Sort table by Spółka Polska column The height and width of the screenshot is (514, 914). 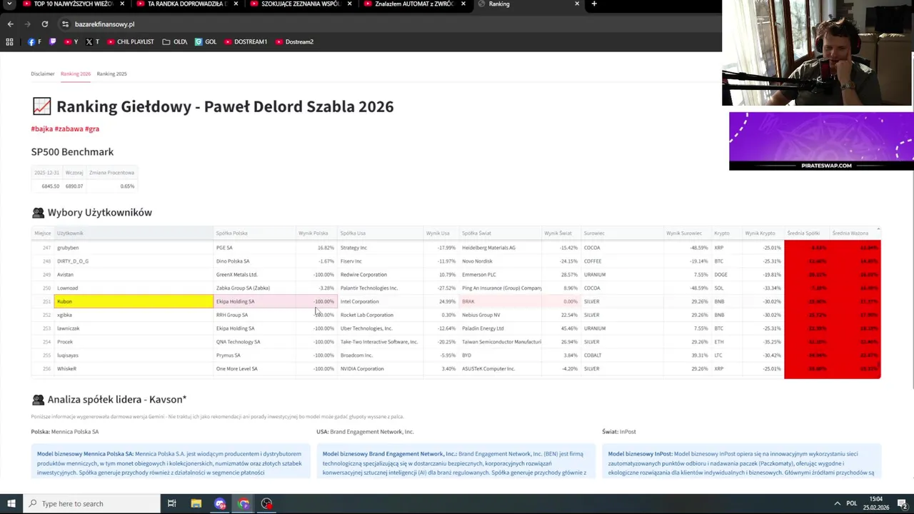coord(254,233)
